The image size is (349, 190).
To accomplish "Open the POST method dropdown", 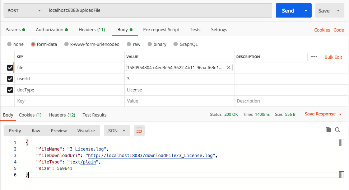I will tap(24, 11).
